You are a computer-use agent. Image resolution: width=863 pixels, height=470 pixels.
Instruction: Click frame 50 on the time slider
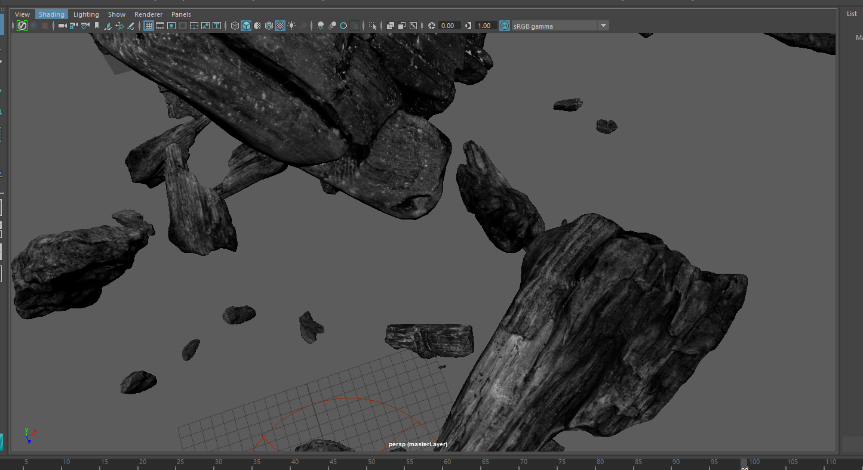click(371, 462)
